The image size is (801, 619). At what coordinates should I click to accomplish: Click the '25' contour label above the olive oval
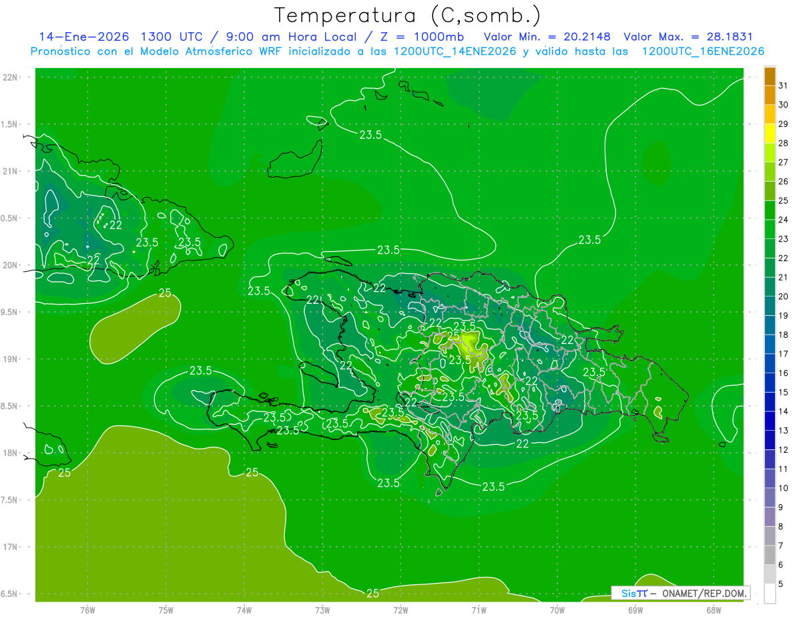165,292
